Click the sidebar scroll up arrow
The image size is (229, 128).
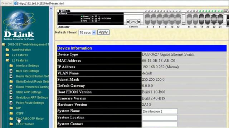[x=51, y=9]
